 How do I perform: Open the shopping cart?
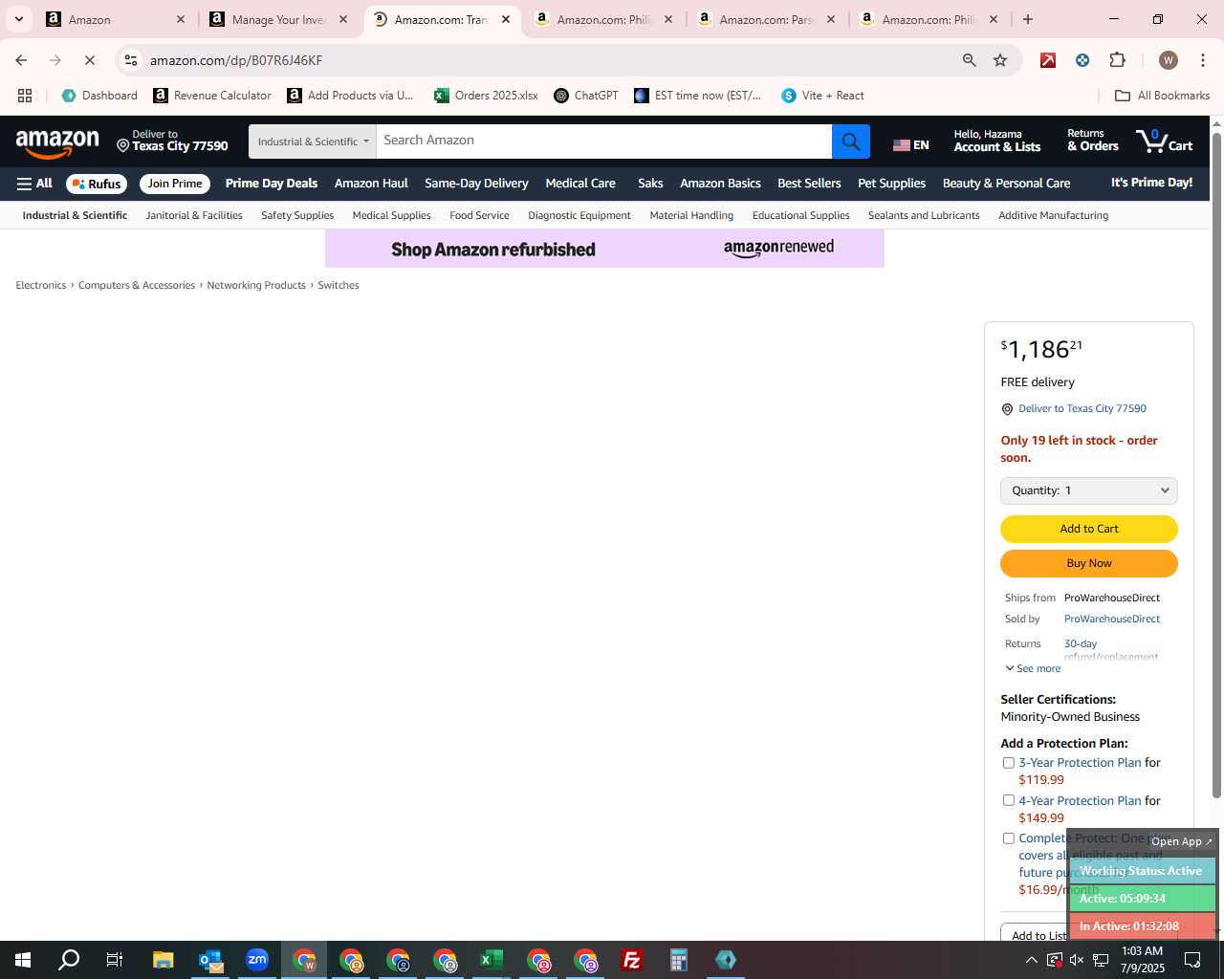point(1164,141)
